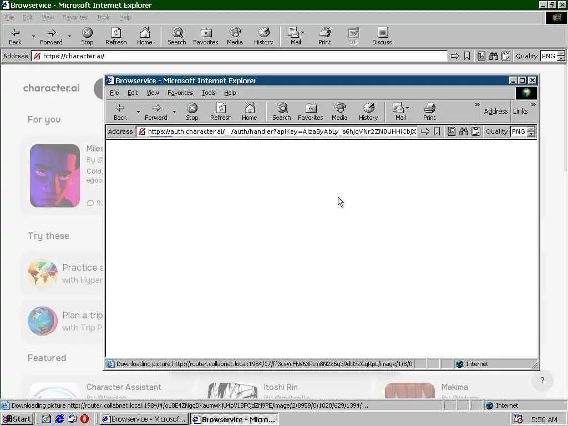This screenshot has height=426, width=568.
Task: Click Print in background window toolbar
Action: click(324, 36)
